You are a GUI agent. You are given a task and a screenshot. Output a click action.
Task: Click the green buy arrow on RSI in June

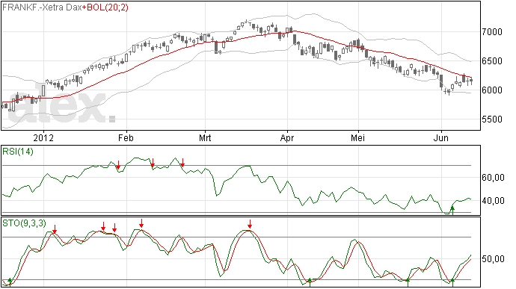452,210
